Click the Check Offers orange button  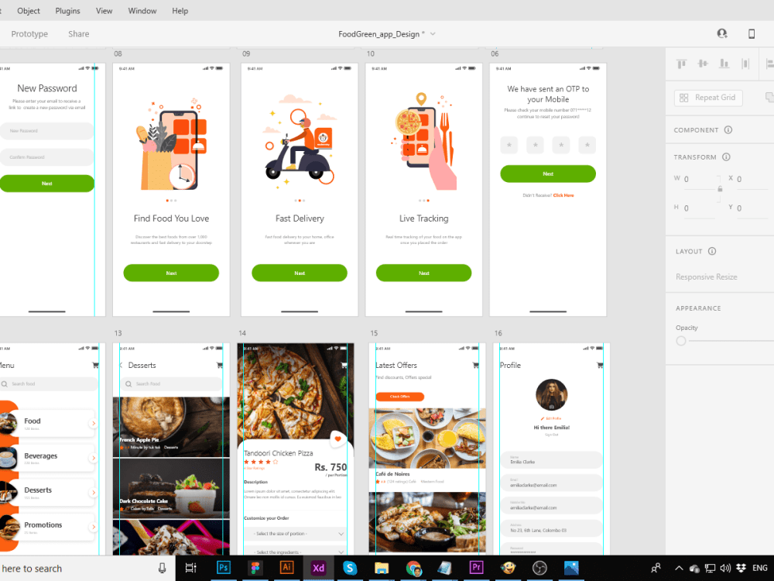(400, 397)
